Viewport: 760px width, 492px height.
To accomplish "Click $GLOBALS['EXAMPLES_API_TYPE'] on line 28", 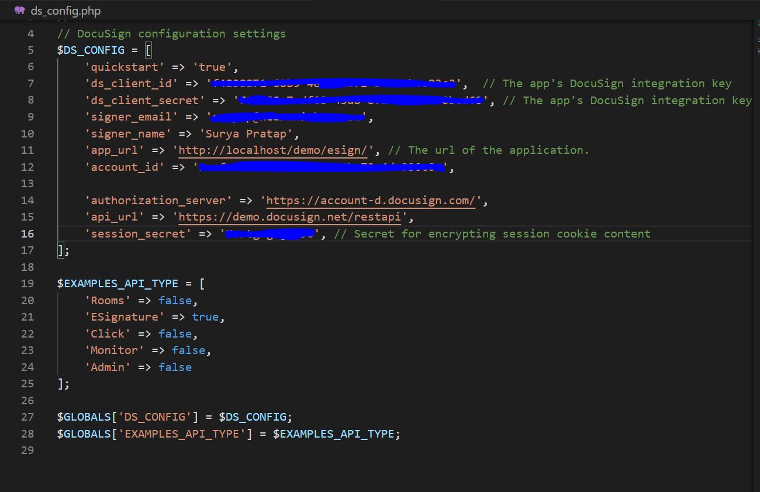I will coord(155,434).
